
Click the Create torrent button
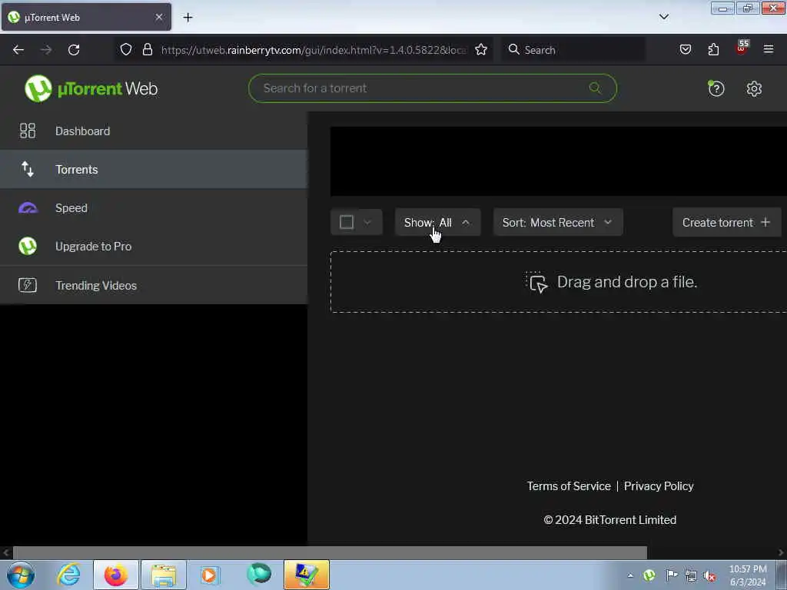click(x=726, y=222)
